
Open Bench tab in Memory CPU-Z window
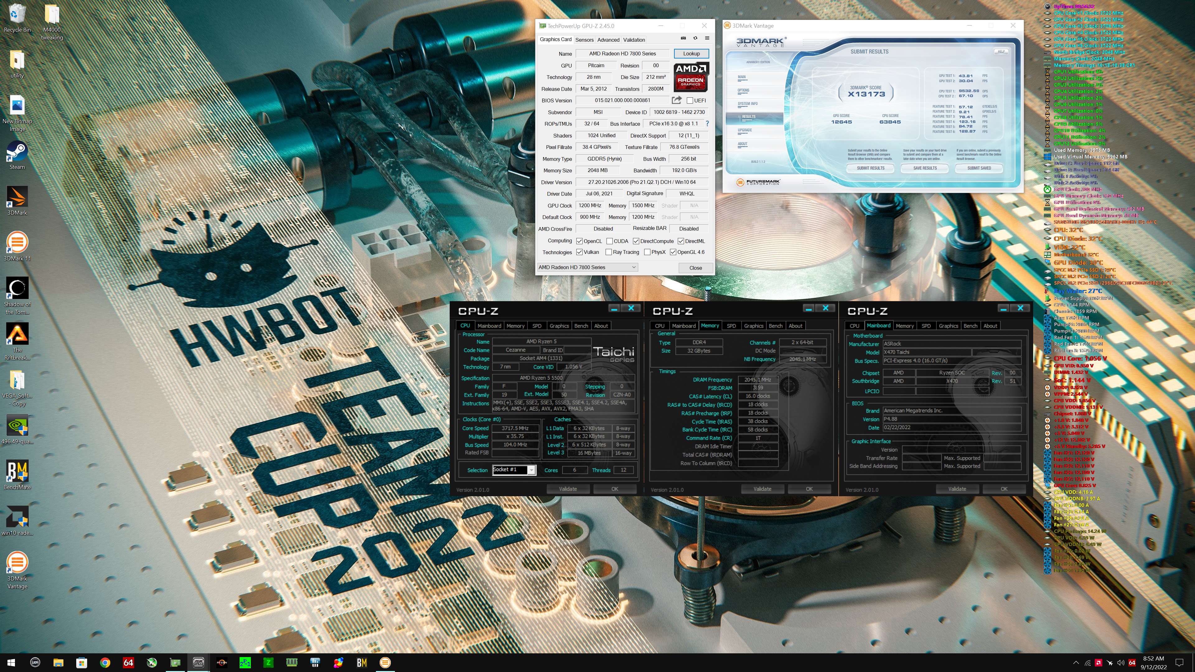[x=775, y=326]
